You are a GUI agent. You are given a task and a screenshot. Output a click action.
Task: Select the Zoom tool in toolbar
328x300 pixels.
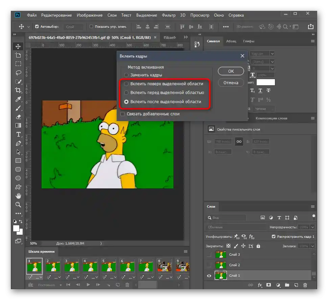(x=18, y=205)
